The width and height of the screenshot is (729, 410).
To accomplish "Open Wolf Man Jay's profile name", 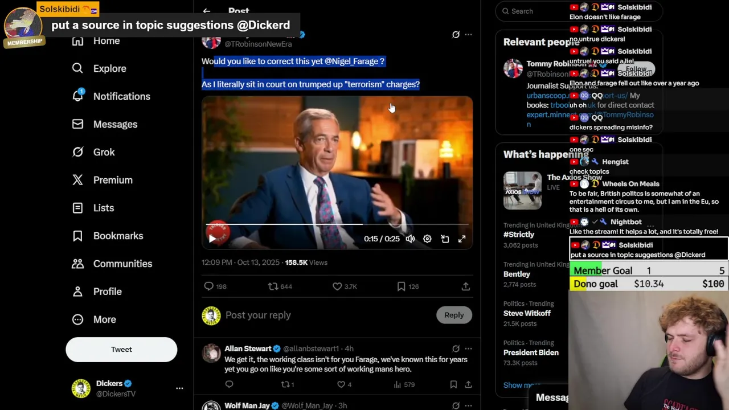I will tap(247, 405).
